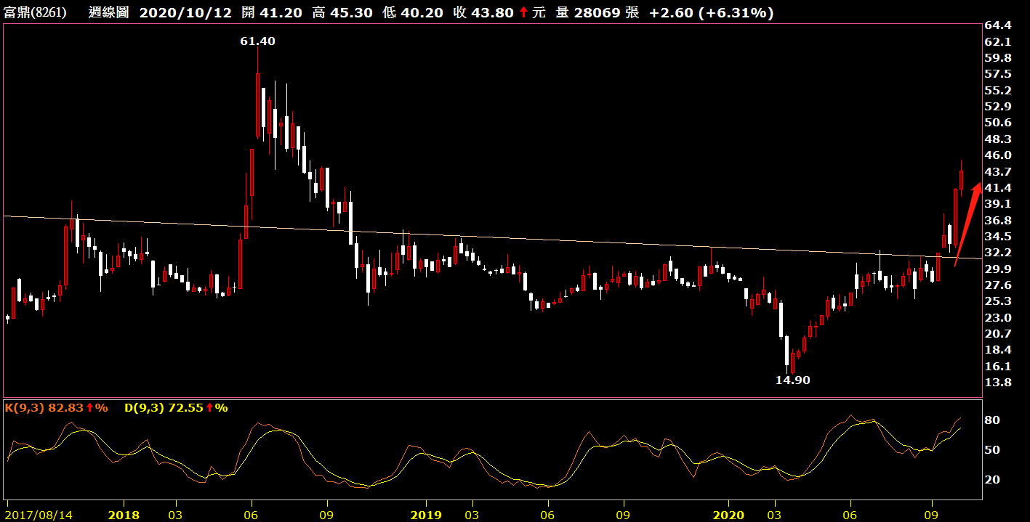Click the 64.4 top price axis label
The width and height of the screenshot is (1030, 522).
(x=997, y=25)
